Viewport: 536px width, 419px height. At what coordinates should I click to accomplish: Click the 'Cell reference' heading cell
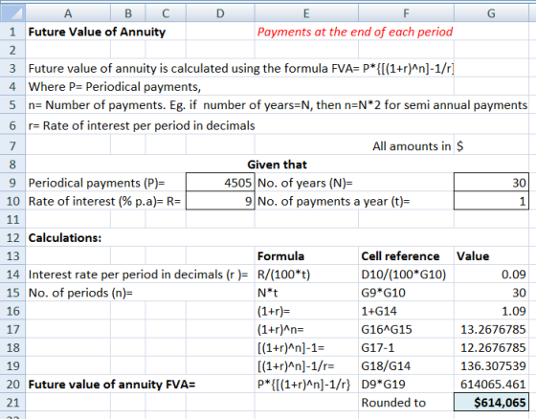[x=406, y=256]
